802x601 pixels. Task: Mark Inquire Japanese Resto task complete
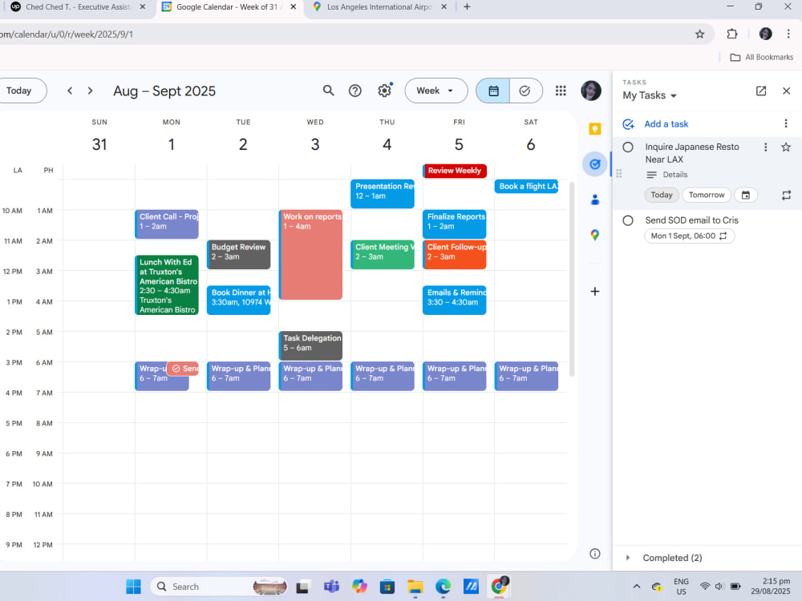pyautogui.click(x=628, y=147)
